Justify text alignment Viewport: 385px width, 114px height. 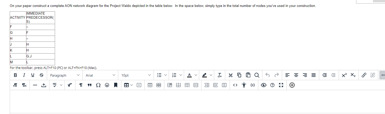pyautogui.click(x=314, y=75)
